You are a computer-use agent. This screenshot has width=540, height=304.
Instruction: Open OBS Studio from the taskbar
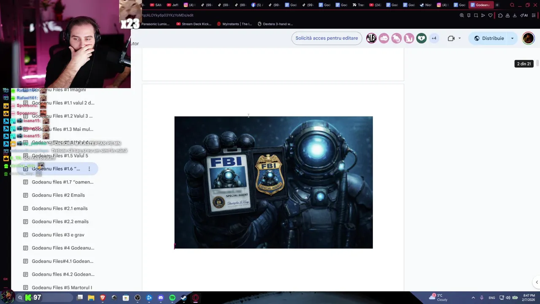(x=138, y=298)
